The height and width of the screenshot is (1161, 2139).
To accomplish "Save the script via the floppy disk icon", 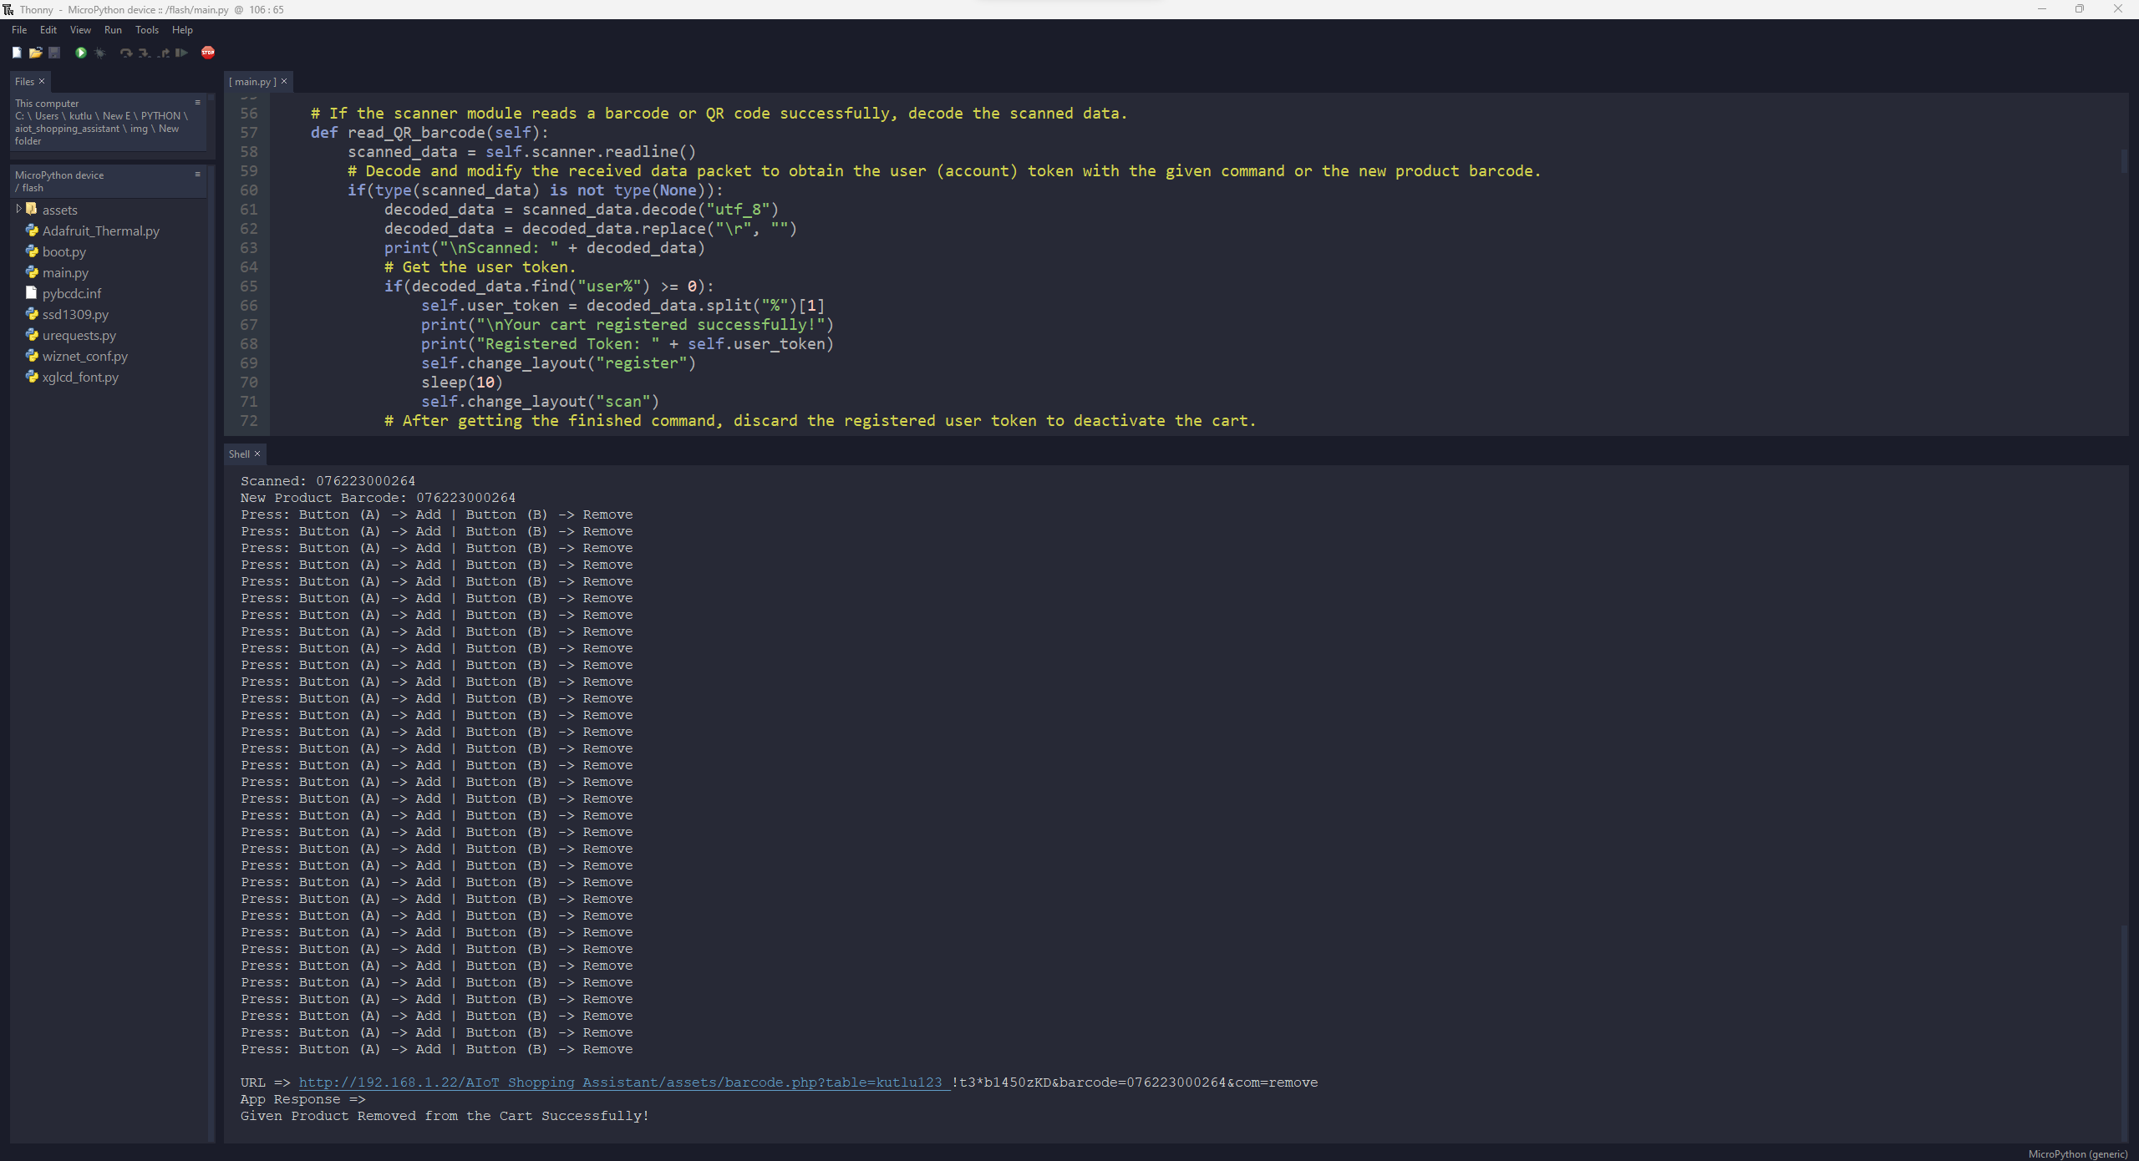I will point(54,53).
